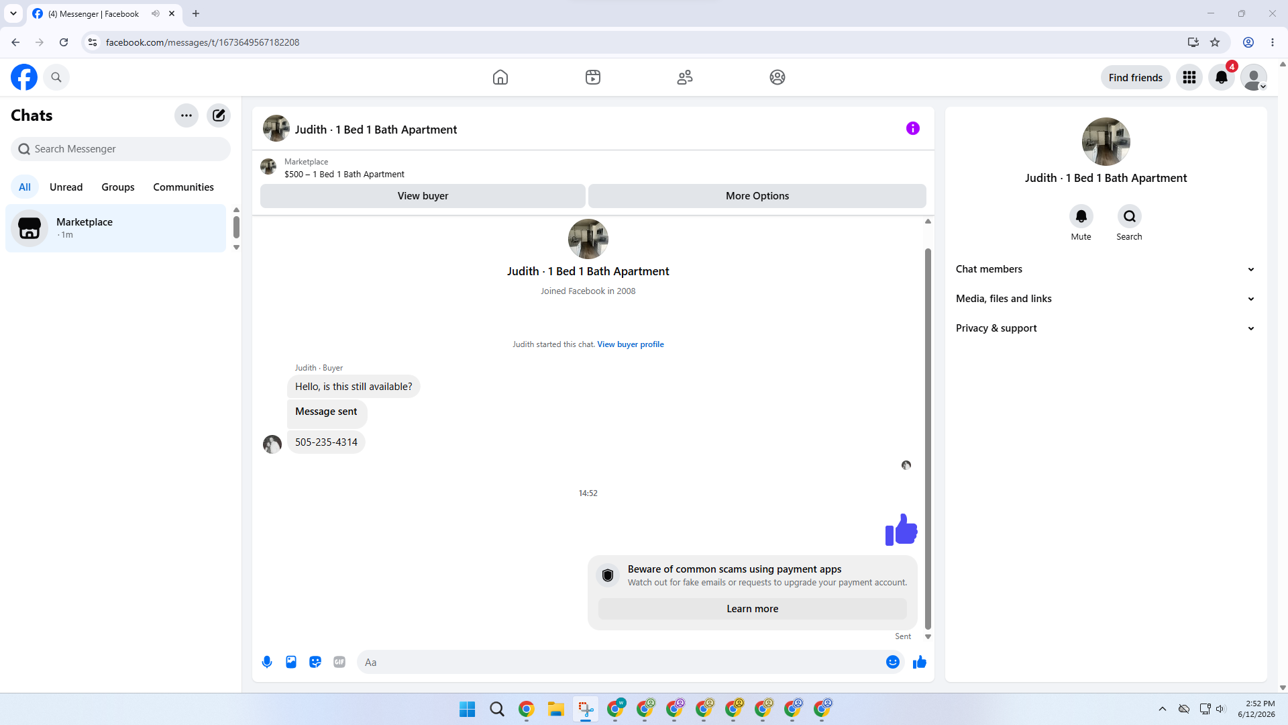The height and width of the screenshot is (725, 1288).
Task: Click the Facebook search magnifier icon
Action: [x=56, y=77]
